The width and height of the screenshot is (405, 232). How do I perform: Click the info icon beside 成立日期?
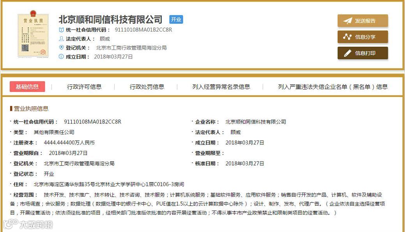coord(61,56)
